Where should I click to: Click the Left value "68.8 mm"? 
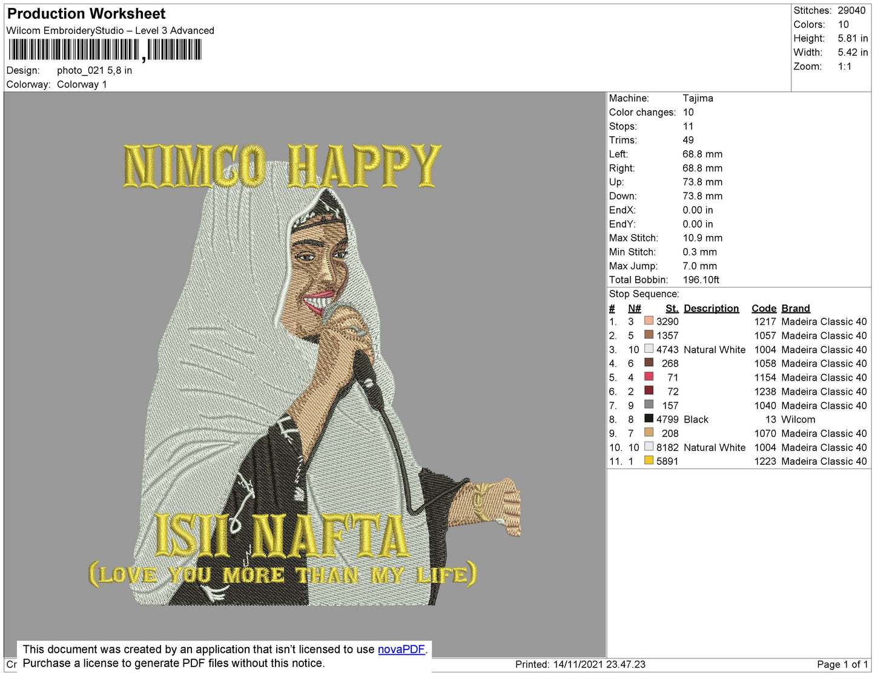coord(702,154)
